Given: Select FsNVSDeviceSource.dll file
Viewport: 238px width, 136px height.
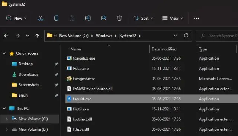Looking at the screenshot, I should [93, 89].
